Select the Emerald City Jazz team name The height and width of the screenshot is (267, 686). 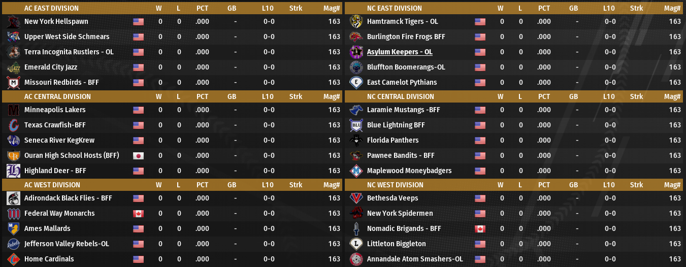click(x=51, y=68)
